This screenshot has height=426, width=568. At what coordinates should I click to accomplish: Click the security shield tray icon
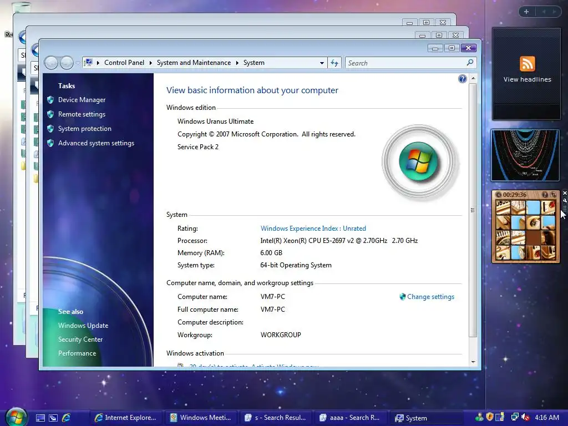[x=490, y=417]
